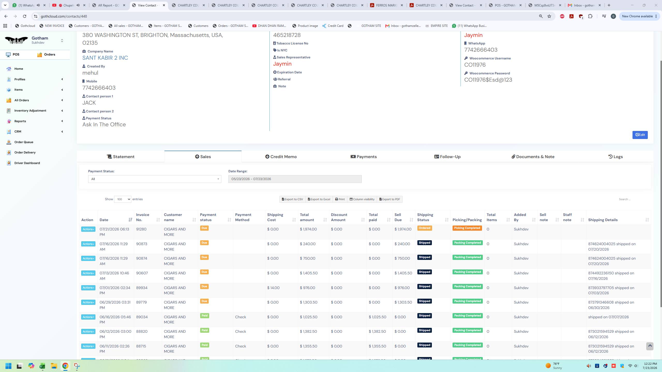The width and height of the screenshot is (662, 372).
Task: Click the blue Edit button
Action: [x=640, y=135]
